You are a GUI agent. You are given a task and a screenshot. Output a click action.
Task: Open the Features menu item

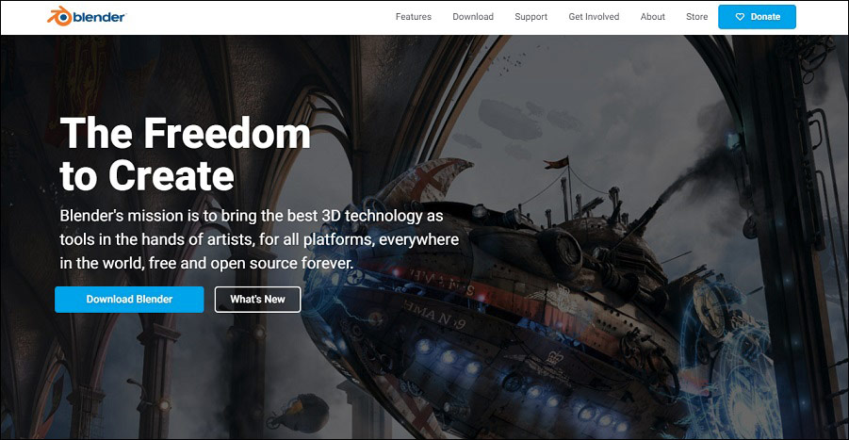pos(413,17)
